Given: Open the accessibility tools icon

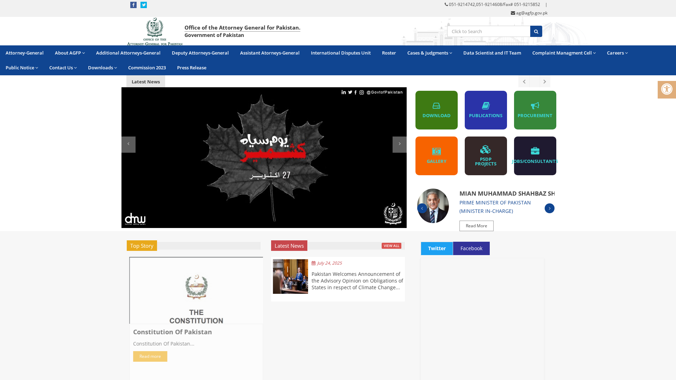Looking at the screenshot, I should click(666, 89).
